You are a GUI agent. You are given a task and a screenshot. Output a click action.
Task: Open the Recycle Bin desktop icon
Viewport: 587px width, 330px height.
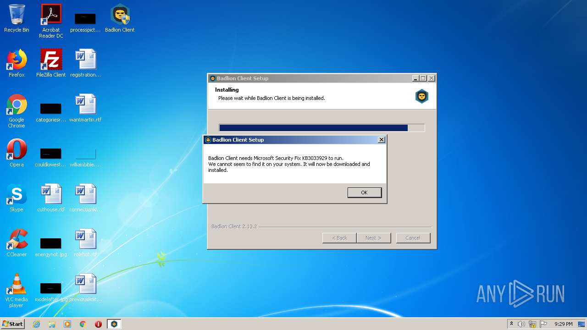(17, 18)
